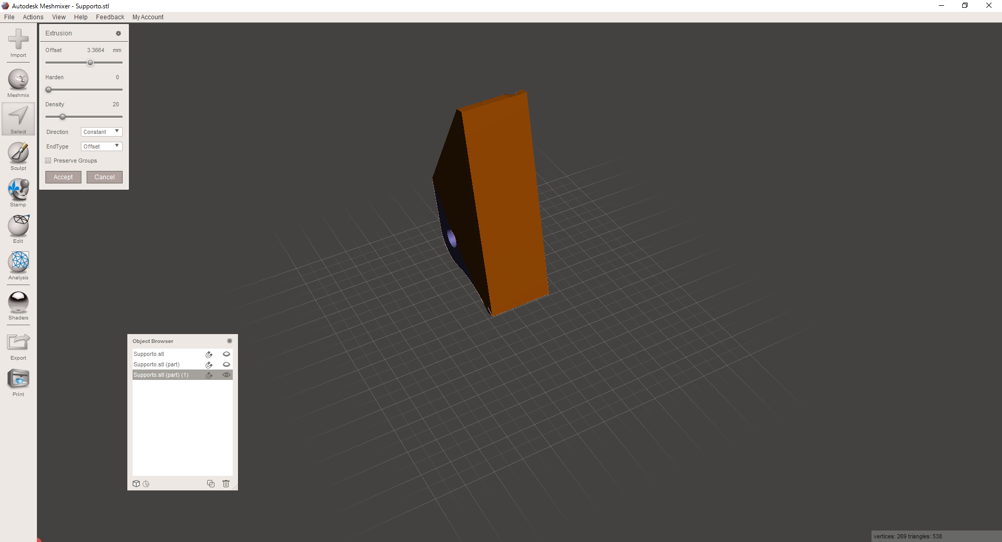The height and width of the screenshot is (542, 1002).
Task: Click the Density slider handle
Action: (x=63, y=117)
